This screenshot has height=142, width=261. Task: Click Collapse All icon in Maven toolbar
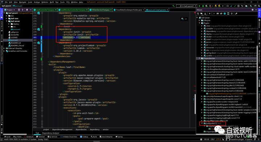coord(232,14)
